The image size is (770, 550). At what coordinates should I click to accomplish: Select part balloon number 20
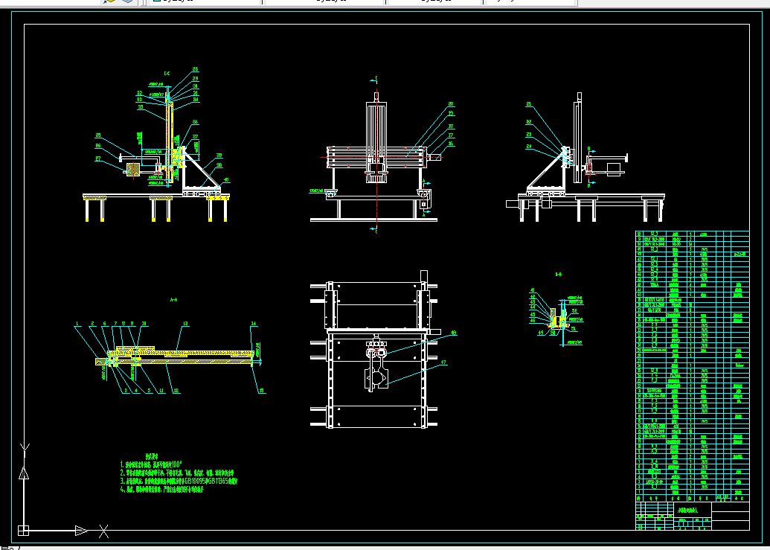pos(451,104)
